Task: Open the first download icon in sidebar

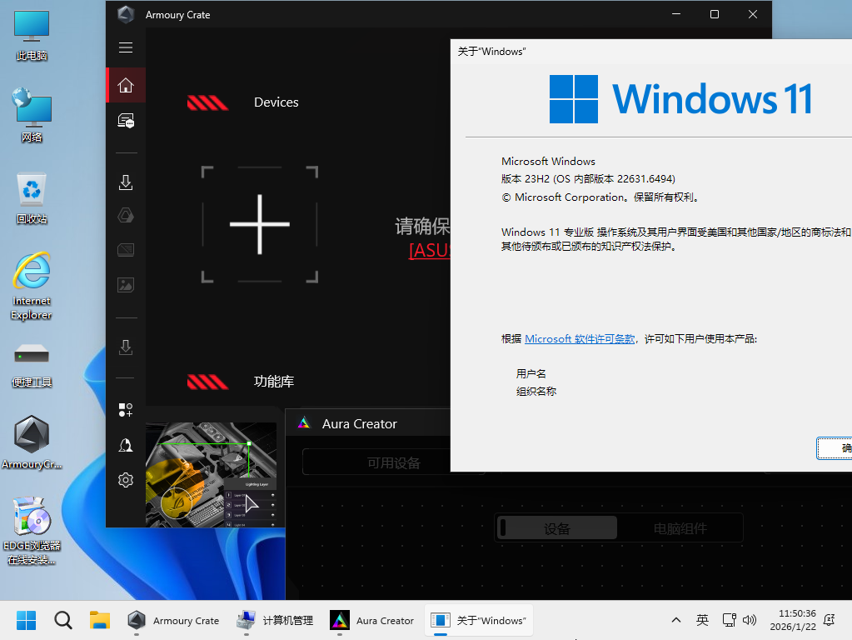Action: [126, 182]
